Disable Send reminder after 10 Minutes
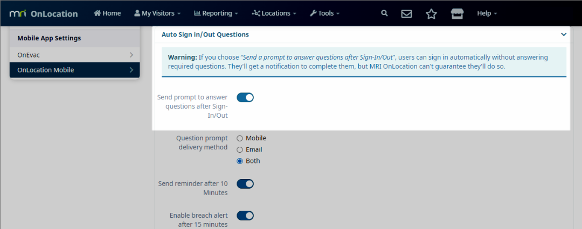The width and height of the screenshot is (582, 229). coord(245,184)
